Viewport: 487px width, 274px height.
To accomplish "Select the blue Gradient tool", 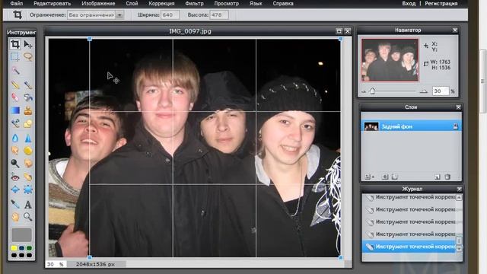I will pyautogui.click(x=15, y=110).
